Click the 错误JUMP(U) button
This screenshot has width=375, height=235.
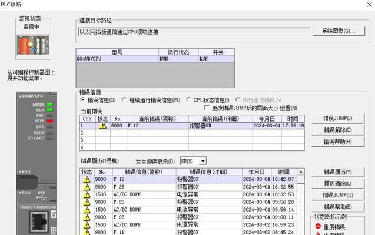tap(338, 195)
